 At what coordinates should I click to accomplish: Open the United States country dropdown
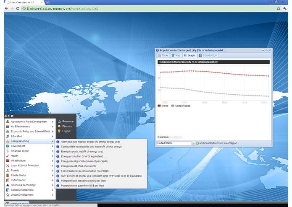click(193, 143)
